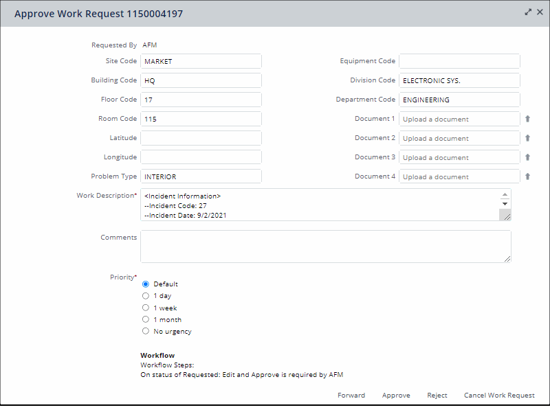Maximize the Approve Work Request dialog
The image size is (550, 412).
[528, 12]
